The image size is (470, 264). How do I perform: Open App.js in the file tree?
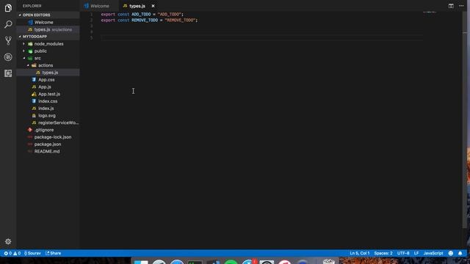(48, 87)
